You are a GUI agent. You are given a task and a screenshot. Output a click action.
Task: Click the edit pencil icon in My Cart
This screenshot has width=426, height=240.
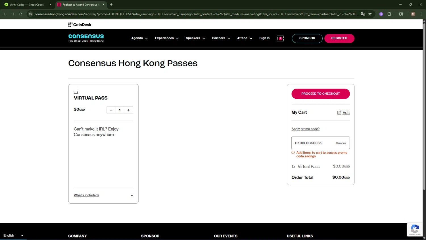click(339, 113)
